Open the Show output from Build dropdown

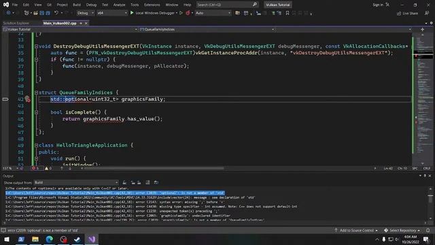76,182
